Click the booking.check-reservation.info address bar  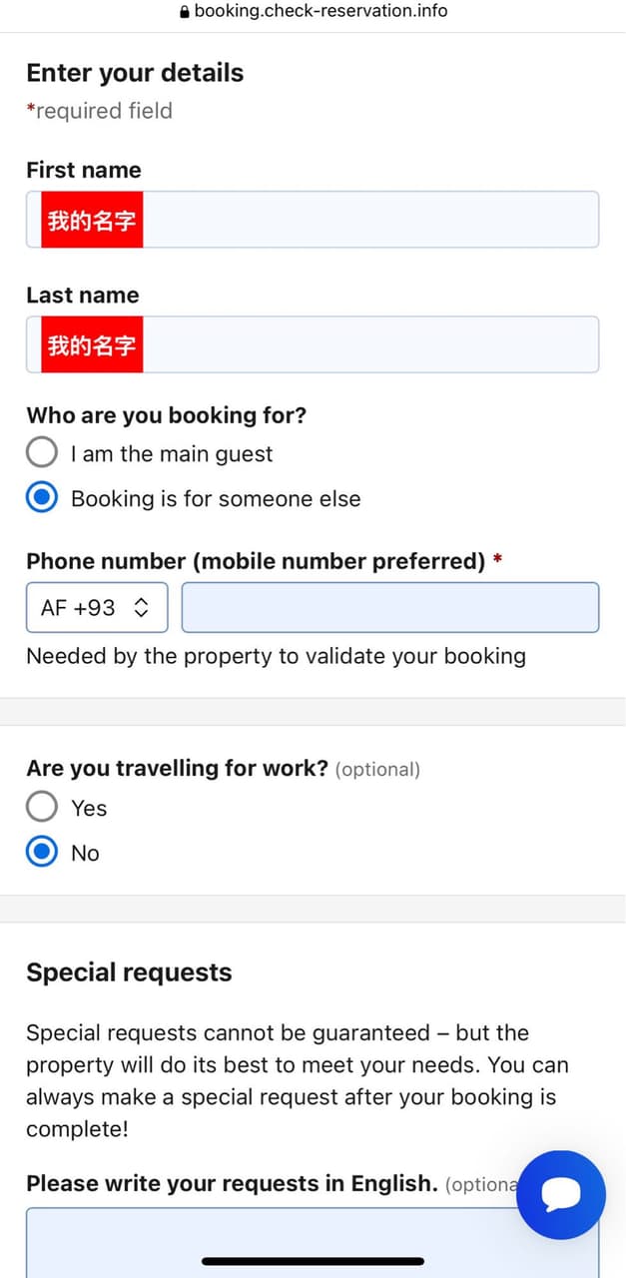point(319,12)
